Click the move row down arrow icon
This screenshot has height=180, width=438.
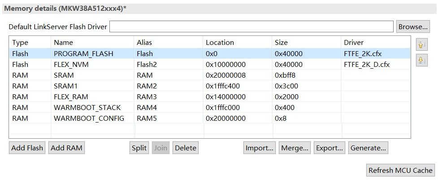(421, 60)
